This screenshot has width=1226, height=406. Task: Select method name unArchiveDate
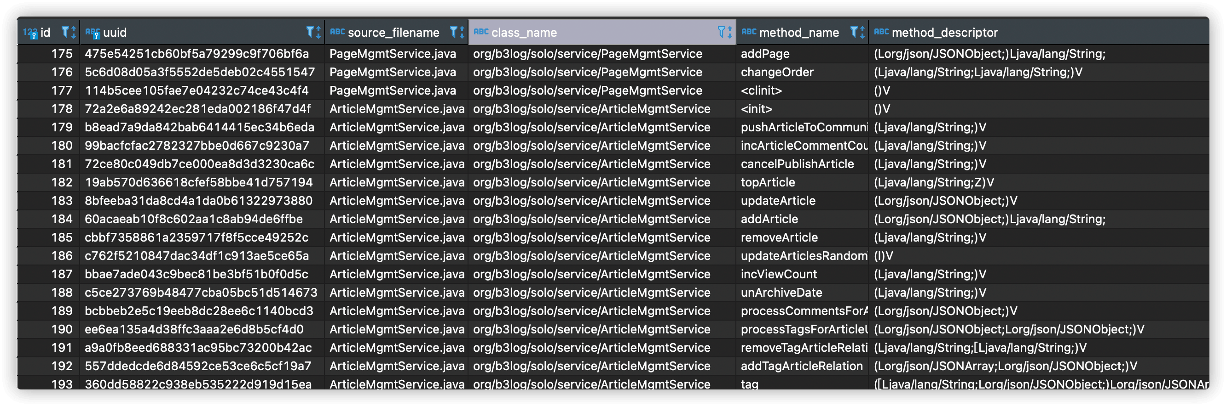pos(781,293)
